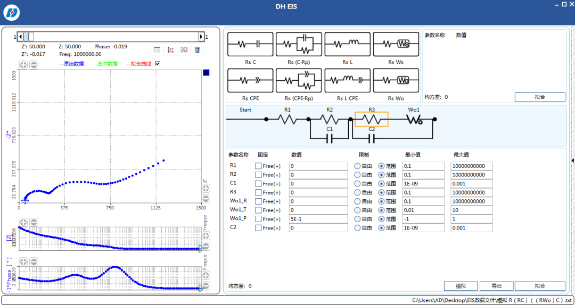
Task: Click the highlighted R3 resistor element
Action: pyautogui.click(x=372, y=119)
